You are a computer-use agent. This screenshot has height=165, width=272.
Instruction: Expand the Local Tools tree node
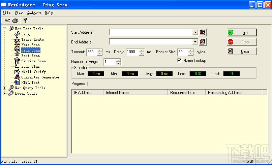(5, 93)
